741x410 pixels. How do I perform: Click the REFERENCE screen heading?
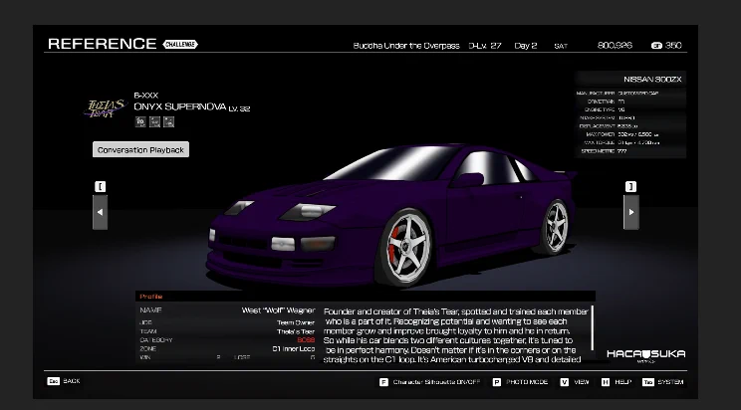coord(102,44)
